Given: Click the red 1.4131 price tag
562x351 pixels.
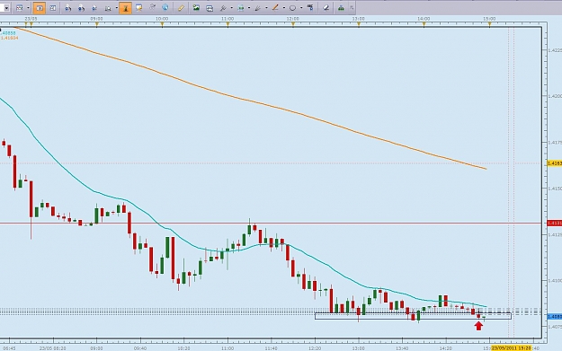Looking at the screenshot, I should (555, 224).
